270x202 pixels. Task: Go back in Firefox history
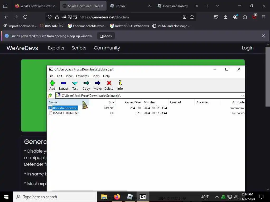click(6, 17)
